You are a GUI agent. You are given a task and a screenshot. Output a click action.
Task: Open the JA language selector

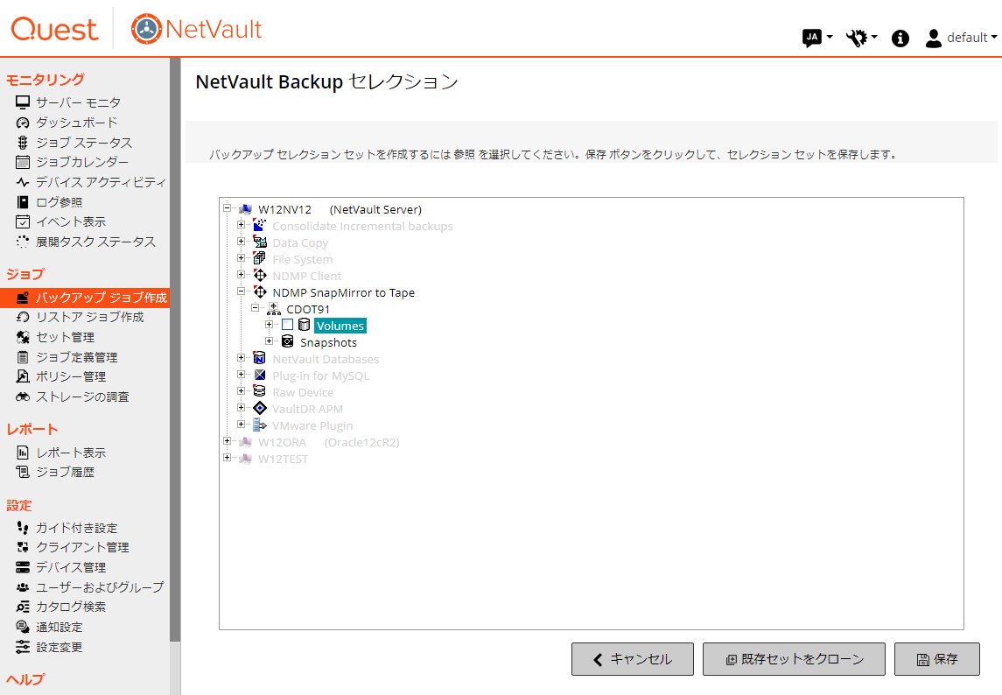pyautogui.click(x=816, y=38)
